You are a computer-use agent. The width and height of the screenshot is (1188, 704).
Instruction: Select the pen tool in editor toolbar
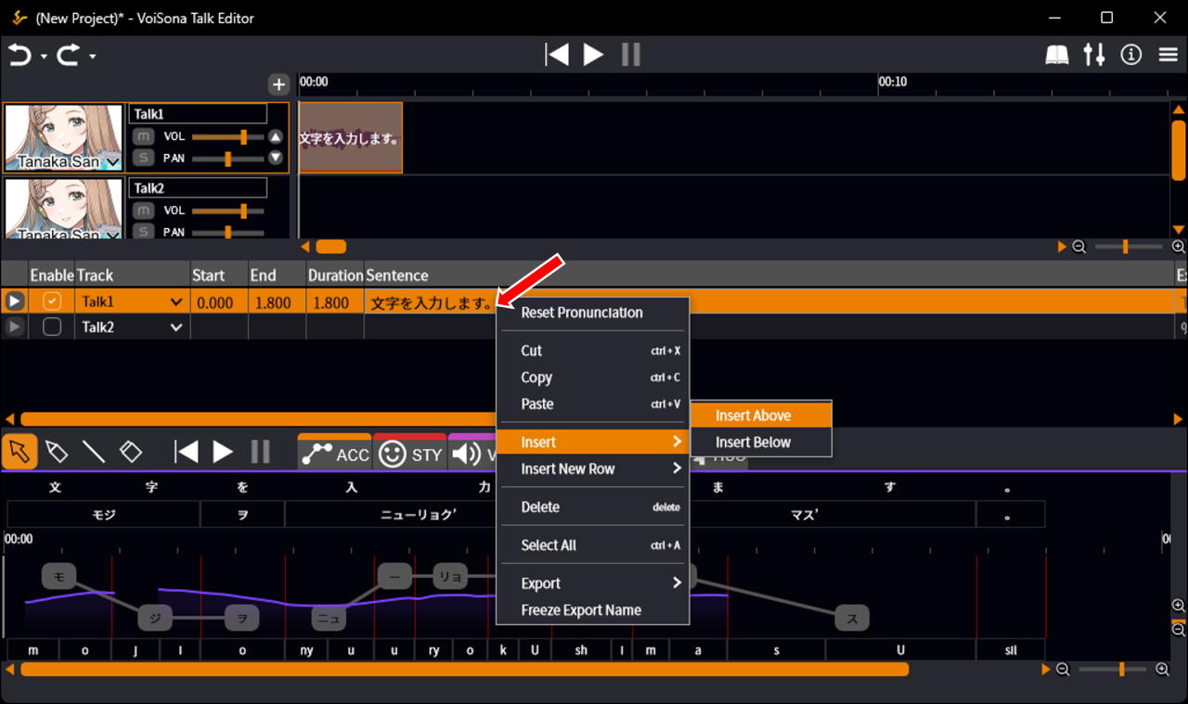pyautogui.click(x=57, y=452)
